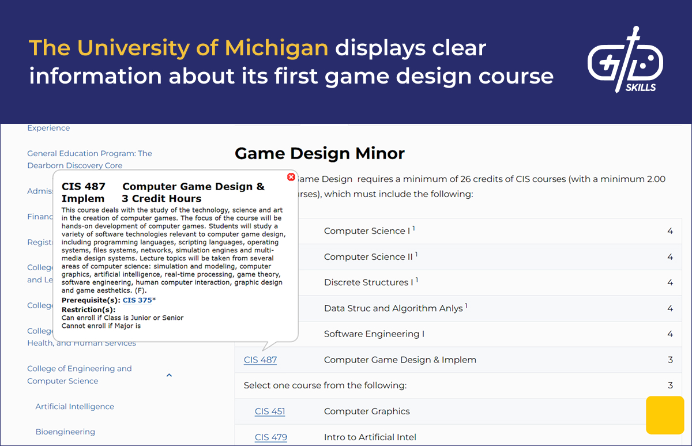Select the Discrete Structures I row text
Screen dimensions: 692x446
(x=371, y=282)
